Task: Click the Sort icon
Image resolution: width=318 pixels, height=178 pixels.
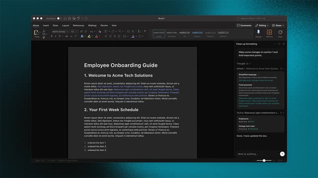Action: pos(139,32)
